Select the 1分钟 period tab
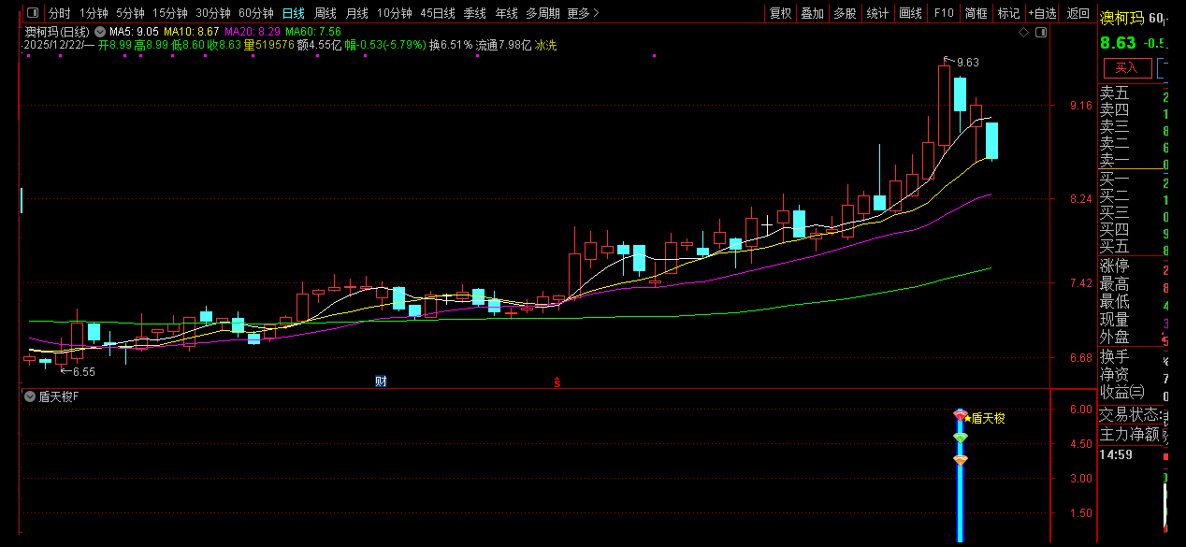Image resolution: width=1186 pixels, height=547 pixels. coord(94,13)
